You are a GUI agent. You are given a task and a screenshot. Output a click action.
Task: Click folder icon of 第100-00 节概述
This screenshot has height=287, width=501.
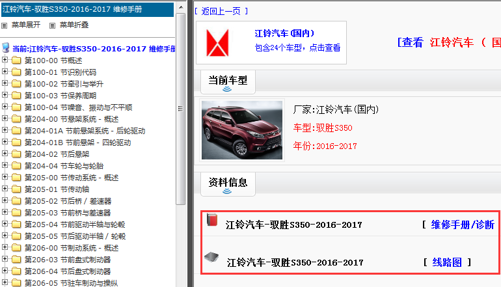pos(16,61)
